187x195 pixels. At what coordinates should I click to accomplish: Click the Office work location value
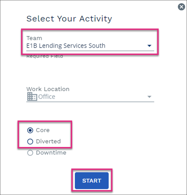point(46,97)
